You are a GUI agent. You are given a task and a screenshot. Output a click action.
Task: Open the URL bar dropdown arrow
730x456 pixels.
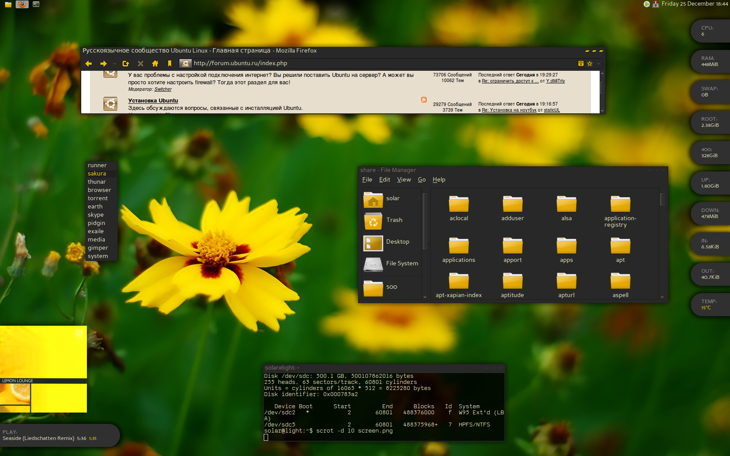(598, 63)
